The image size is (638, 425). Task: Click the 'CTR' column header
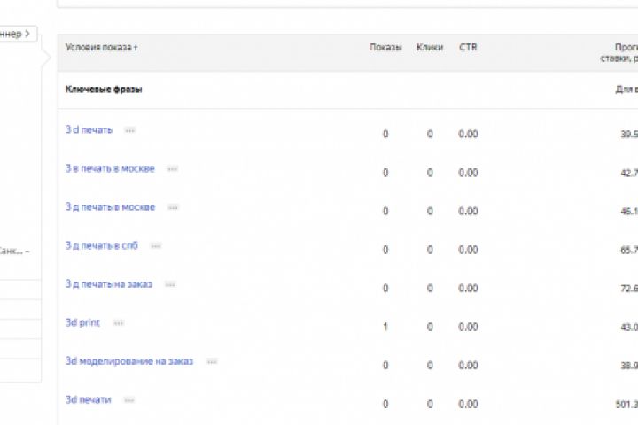pyautogui.click(x=468, y=47)
